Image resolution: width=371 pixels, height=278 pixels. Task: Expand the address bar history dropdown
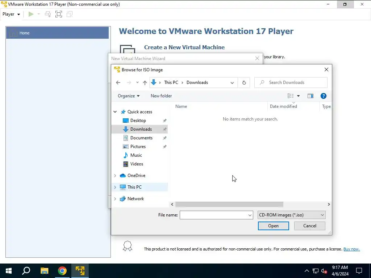232,83
